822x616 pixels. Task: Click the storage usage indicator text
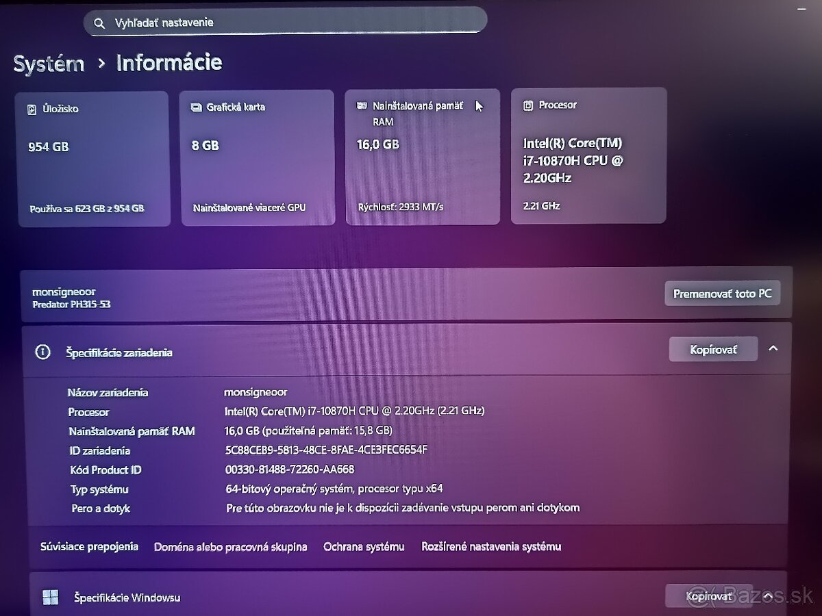tap(87, 208)
